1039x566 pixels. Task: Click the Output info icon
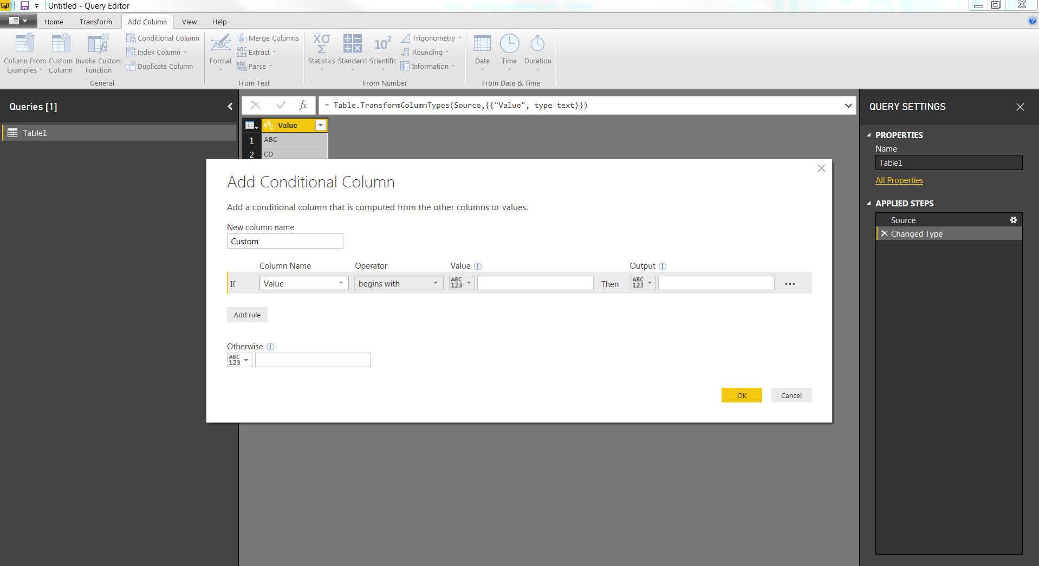point(663,266)
